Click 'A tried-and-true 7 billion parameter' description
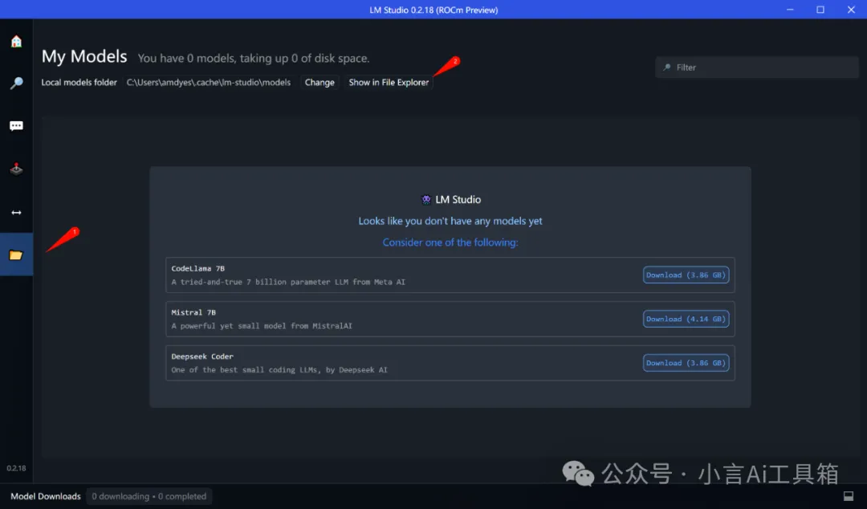867x509 pixels. click(x=288, y=282)
